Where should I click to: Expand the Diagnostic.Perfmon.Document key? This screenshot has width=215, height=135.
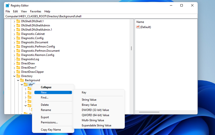tap(14, 51)
